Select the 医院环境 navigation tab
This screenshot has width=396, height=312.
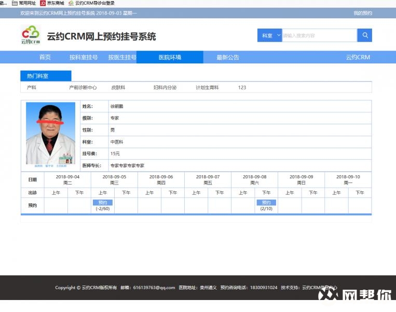pyautogui.click(x=170, y=57)
